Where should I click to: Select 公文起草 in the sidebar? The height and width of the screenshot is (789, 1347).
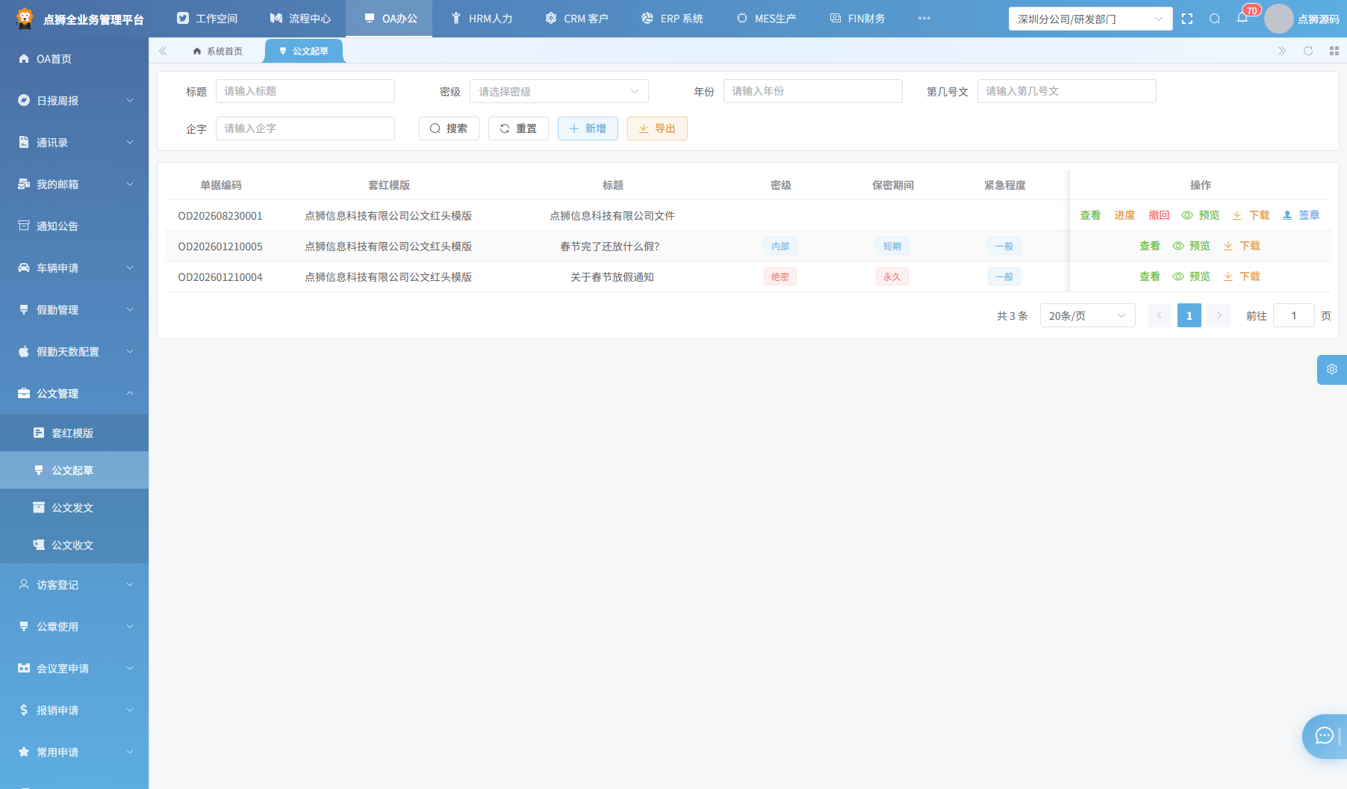tap(74, 470)
